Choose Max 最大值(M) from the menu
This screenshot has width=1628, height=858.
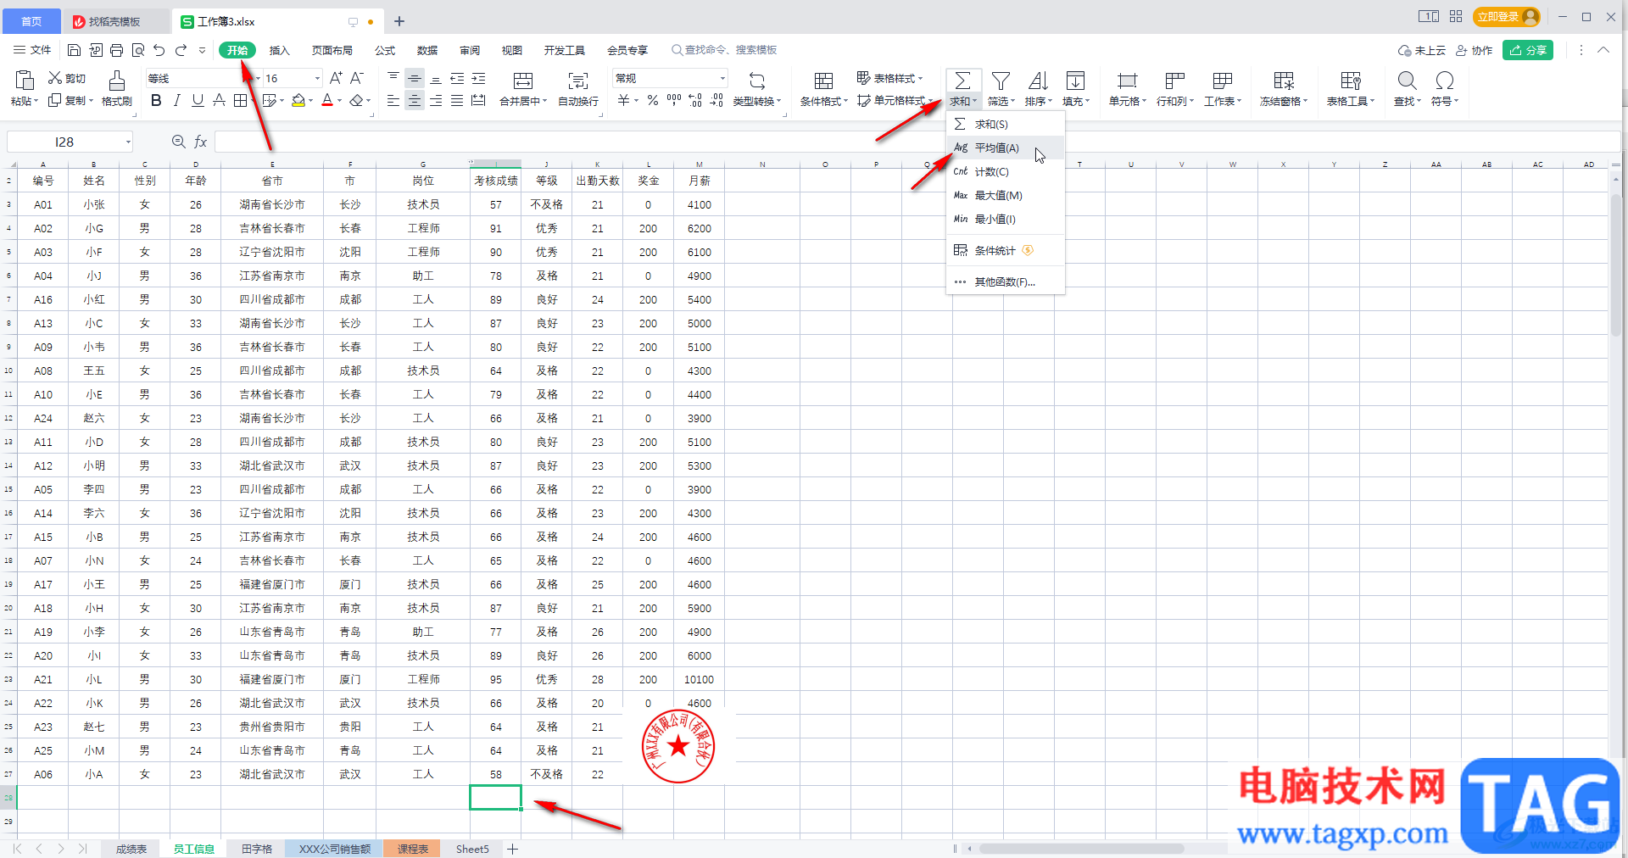1006,195
